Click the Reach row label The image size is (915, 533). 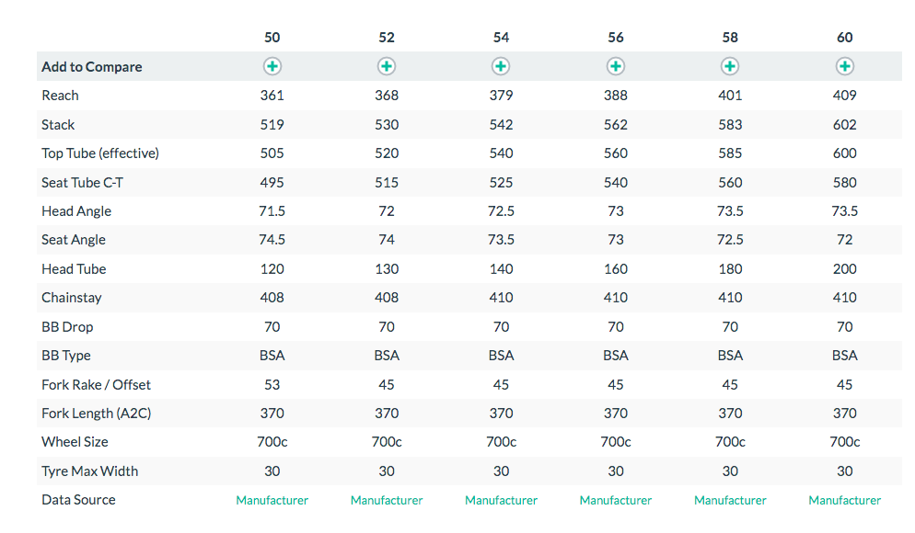coord(61,96)
